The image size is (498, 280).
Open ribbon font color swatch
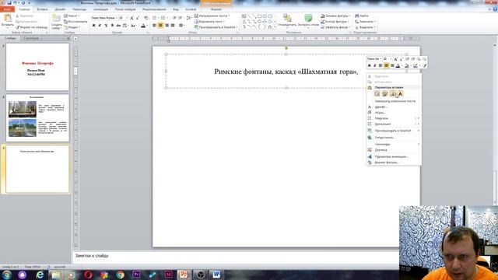[x=143, y=26]
